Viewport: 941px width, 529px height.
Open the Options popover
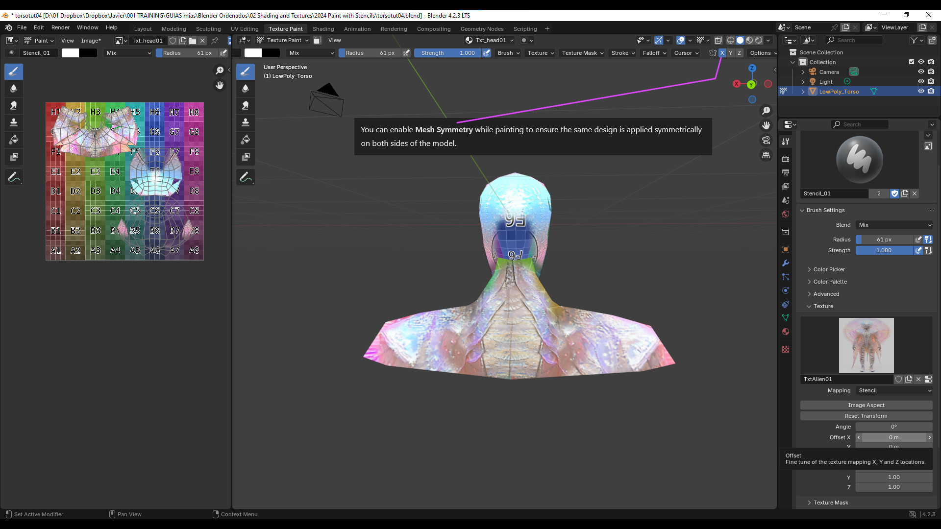763,53
